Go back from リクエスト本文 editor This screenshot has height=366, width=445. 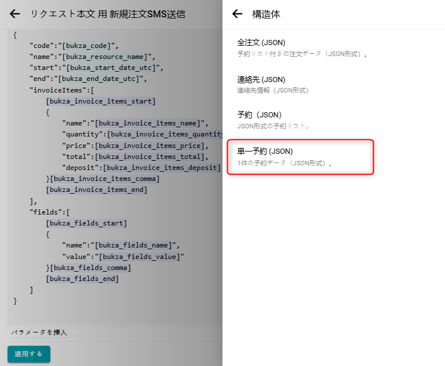click(x=14, y=14)
